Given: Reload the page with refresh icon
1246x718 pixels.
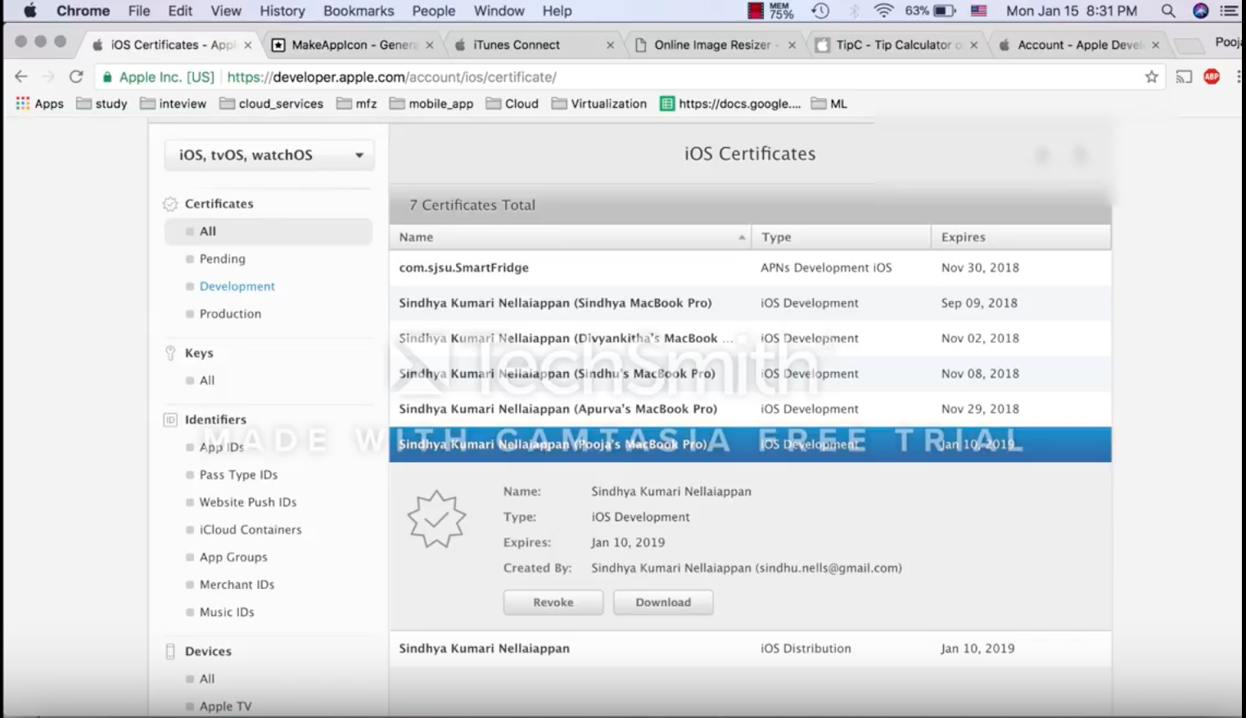Looking at the screenshot, I should click(76, 76).
